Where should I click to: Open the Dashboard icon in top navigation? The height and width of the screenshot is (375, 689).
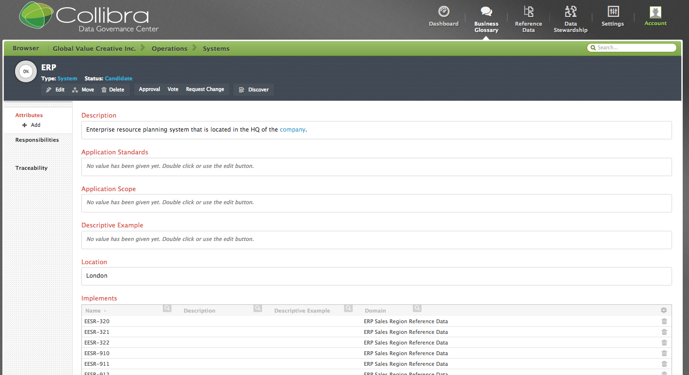(x=443, y=11)
